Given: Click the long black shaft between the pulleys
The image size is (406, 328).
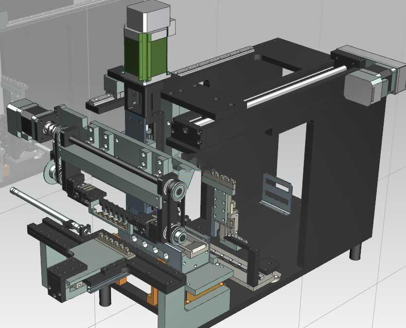Looking at the screenshot, I should point(114,159).
